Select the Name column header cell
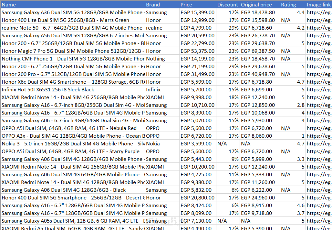Image resolution: width=332 pixels, height=230 pixels. [73, 5]
